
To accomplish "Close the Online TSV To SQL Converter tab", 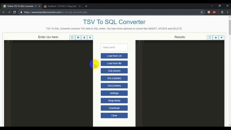I will click(x=39, y=6).
